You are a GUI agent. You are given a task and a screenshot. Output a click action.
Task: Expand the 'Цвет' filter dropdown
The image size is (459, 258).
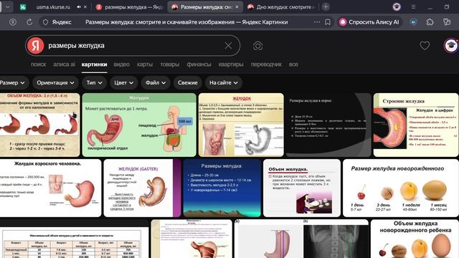coord(123,83)
